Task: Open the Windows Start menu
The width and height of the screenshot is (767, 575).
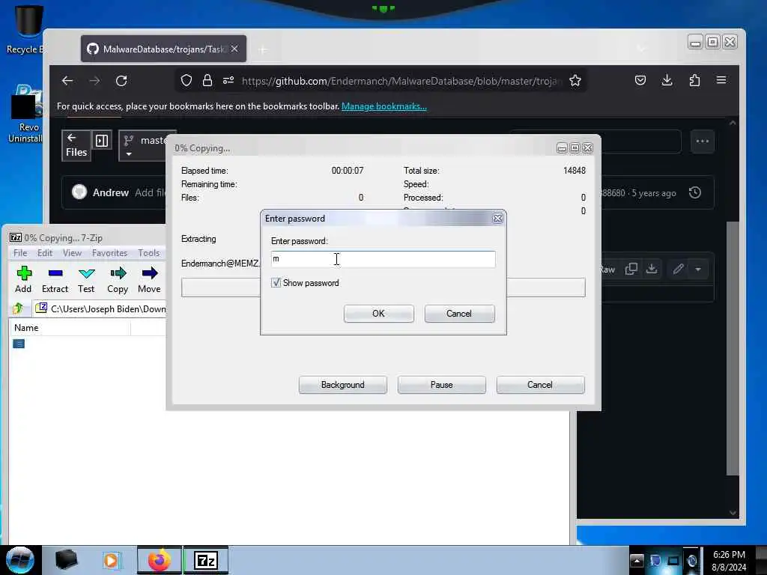Action: [19, 560]
